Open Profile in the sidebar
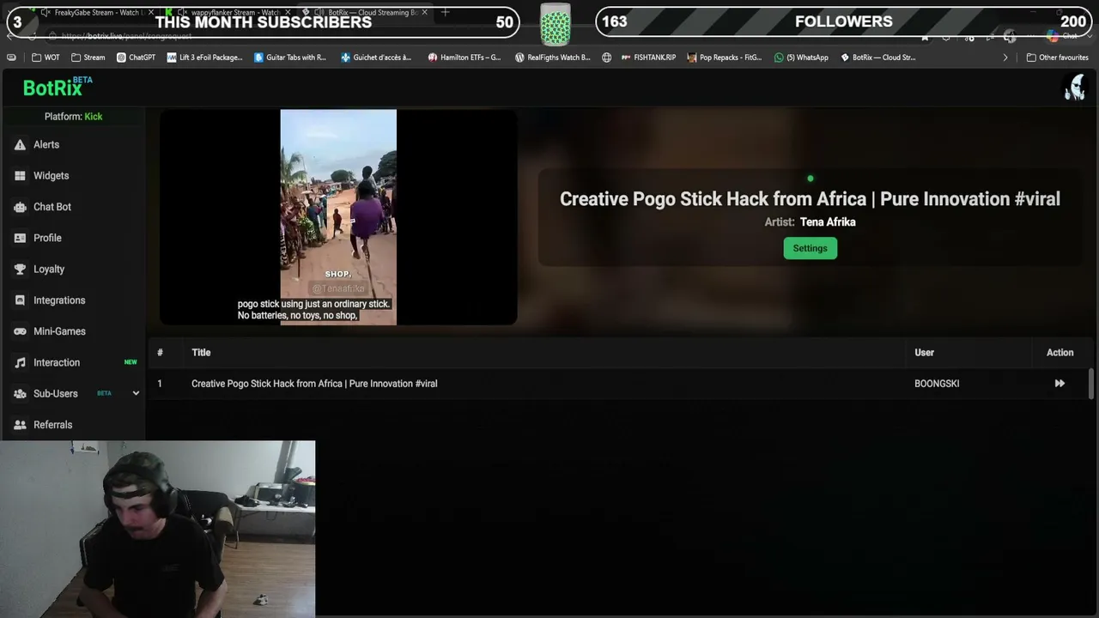The height and width of the screenshot is (618, 1099). tap(47, 238)
